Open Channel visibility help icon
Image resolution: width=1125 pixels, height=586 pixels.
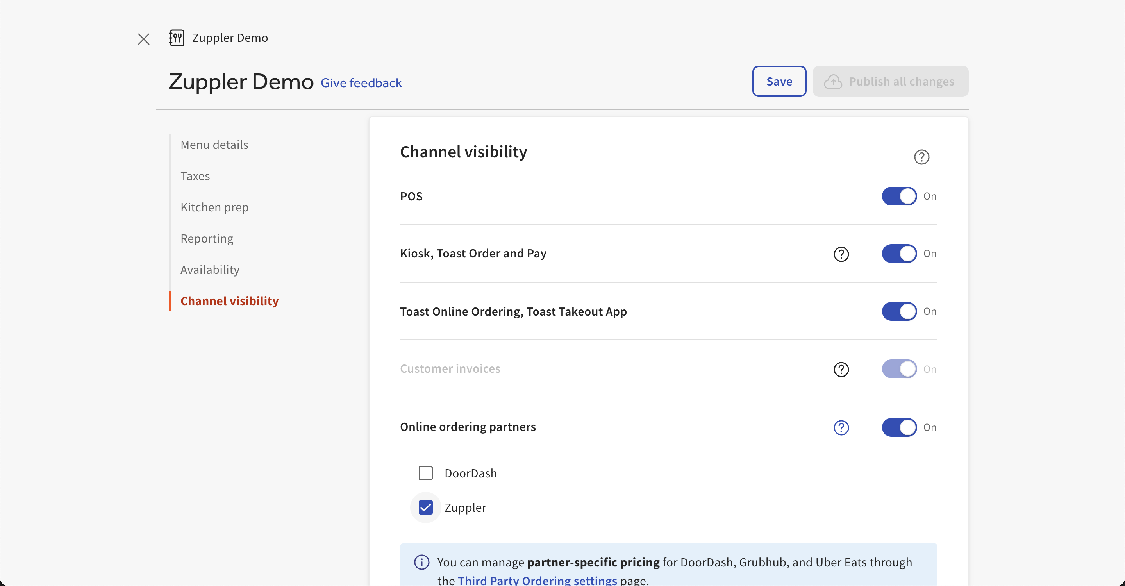click(921, 157)
